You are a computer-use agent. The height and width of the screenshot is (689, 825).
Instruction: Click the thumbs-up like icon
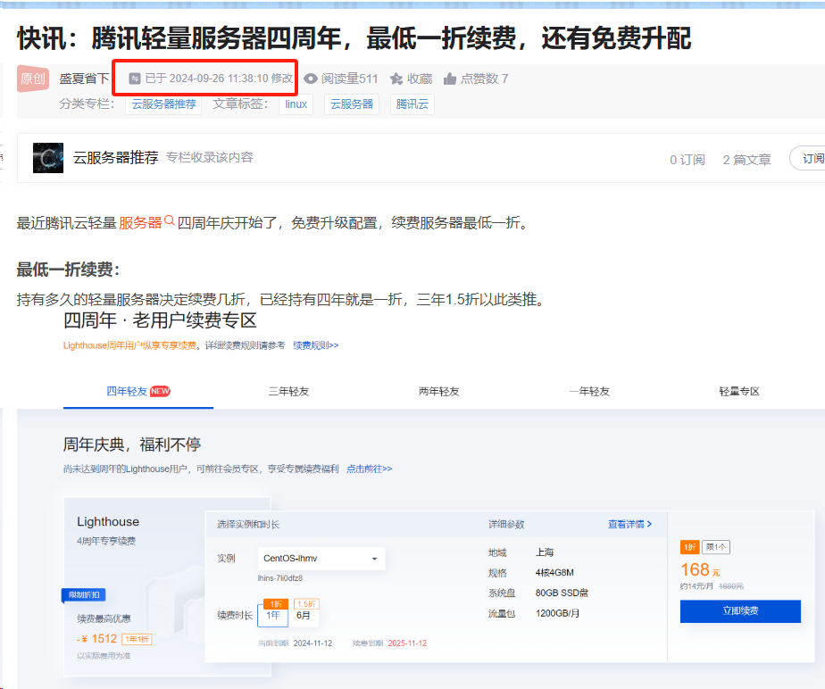point(450,79)
